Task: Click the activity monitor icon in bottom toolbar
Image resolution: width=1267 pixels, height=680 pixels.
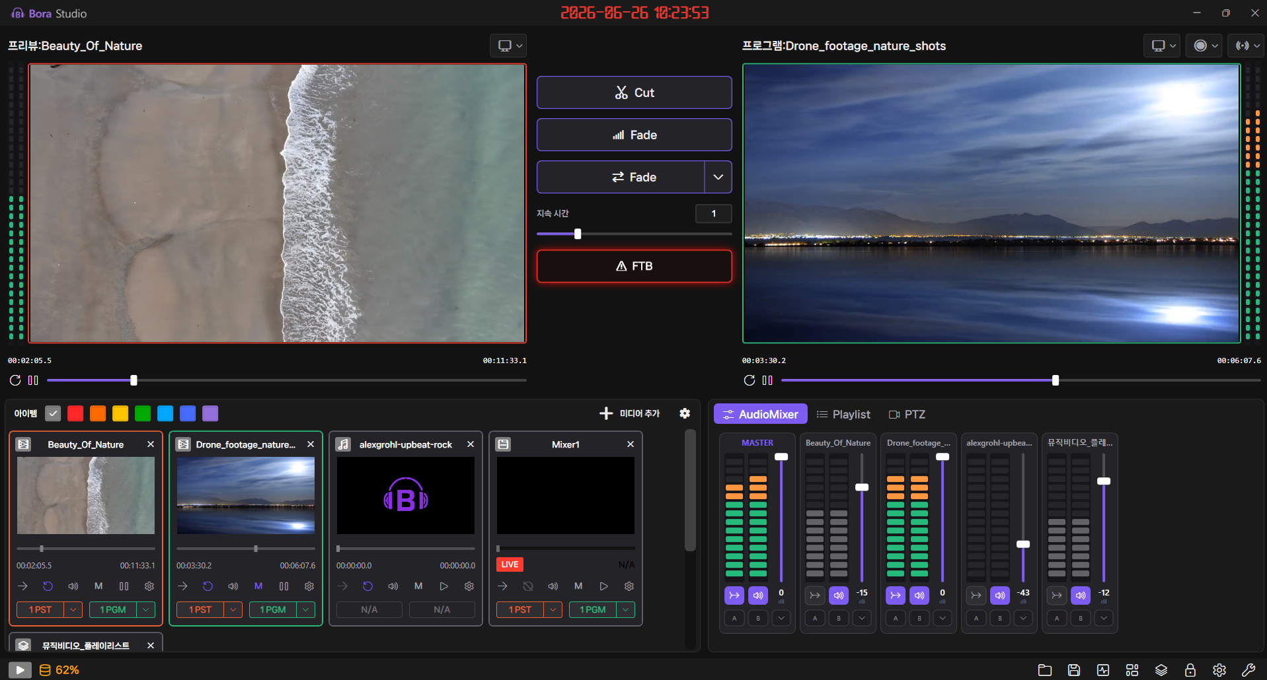Action: 1103,670
